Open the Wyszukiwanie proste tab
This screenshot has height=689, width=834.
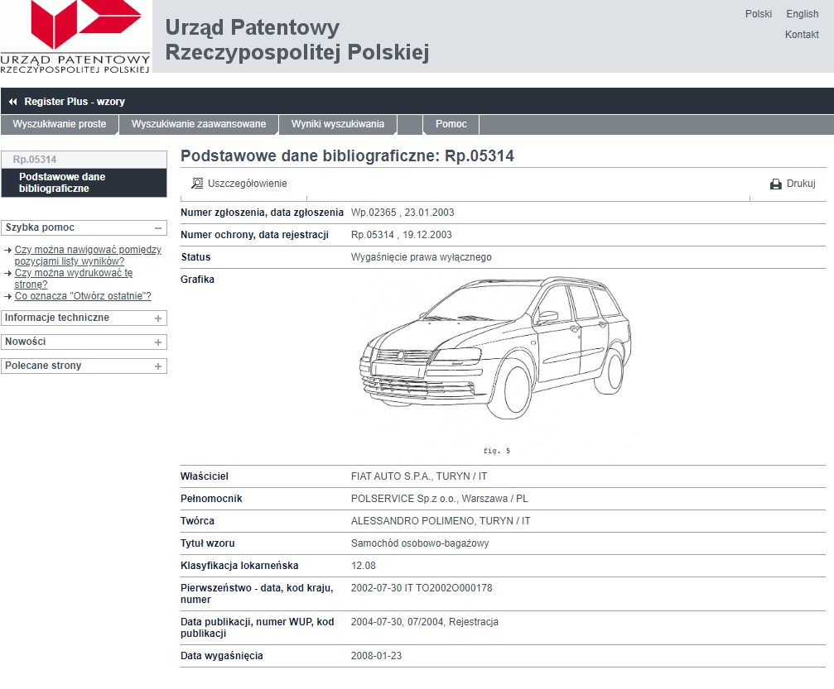[x=59, y=124]
